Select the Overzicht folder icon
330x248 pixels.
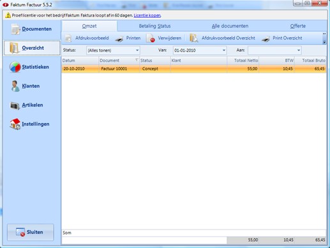click(14, 48)
